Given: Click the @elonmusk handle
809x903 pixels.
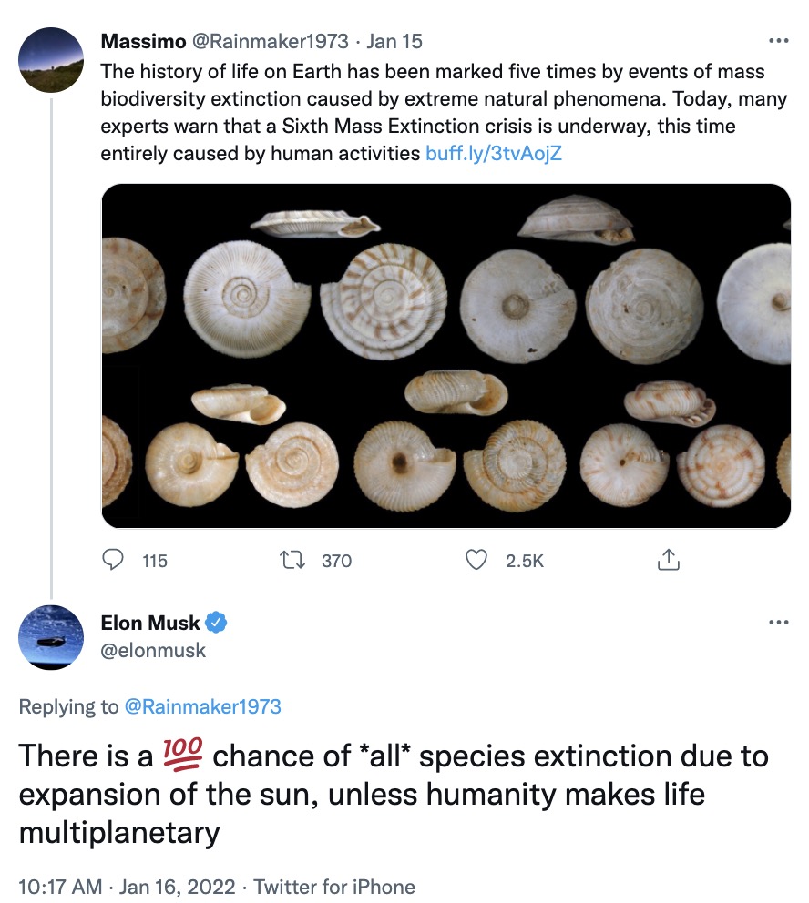Looking at the screenshot, I should (153, 650).
